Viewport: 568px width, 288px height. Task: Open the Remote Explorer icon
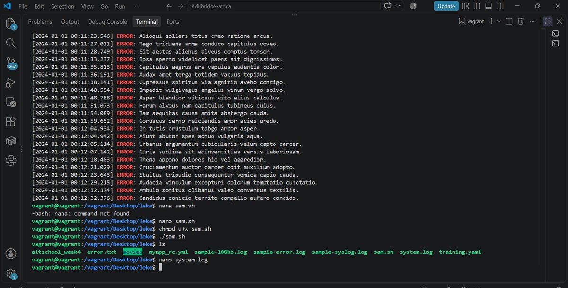[10, 102]
